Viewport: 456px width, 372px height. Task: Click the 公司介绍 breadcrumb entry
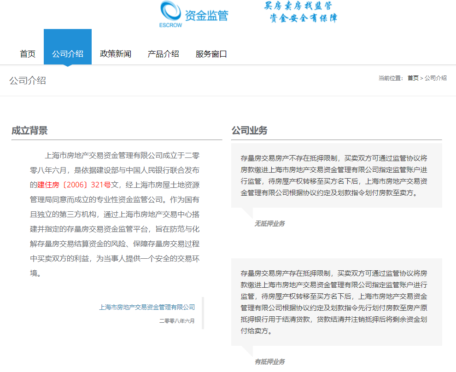435,78
